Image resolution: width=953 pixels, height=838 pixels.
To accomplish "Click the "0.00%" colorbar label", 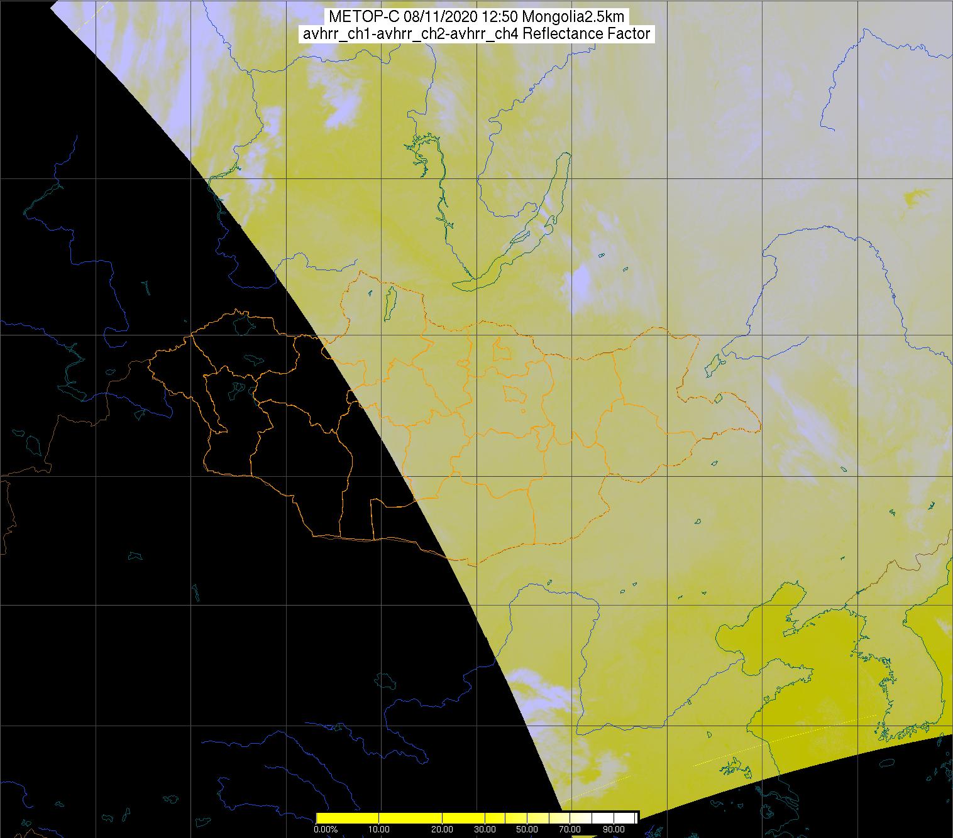I will click(325, 830).
